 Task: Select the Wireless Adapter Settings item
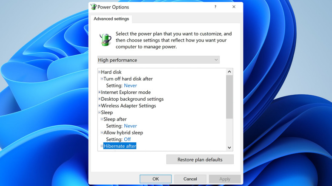[128, 106]
